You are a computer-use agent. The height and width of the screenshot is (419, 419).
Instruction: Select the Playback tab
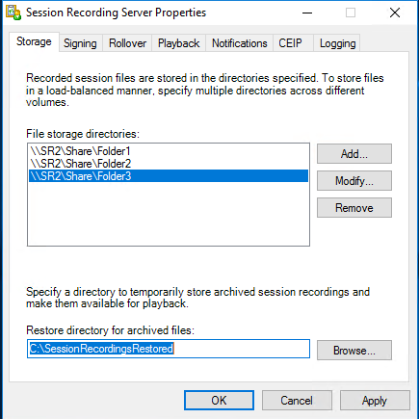tap(179, 43)
